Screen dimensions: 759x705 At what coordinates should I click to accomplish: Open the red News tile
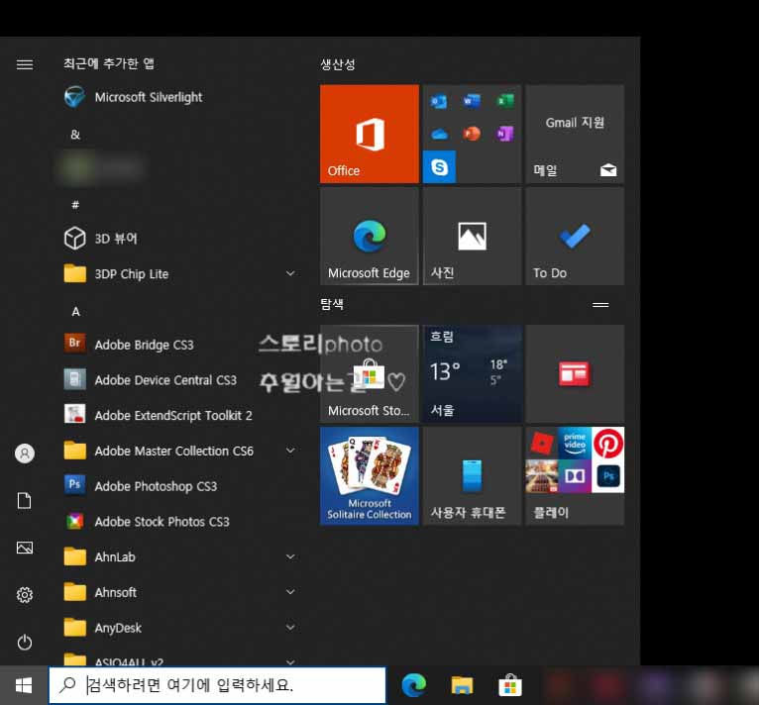(575, 373)
